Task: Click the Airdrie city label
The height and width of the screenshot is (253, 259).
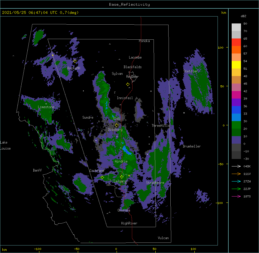Action: [x=121, y=161]
